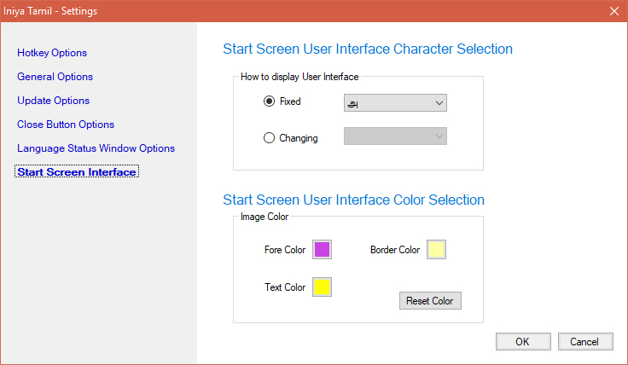Close the Iniya Tamil Settings window
The width and height of the screenshot is (628, 365).
[613, 11]
